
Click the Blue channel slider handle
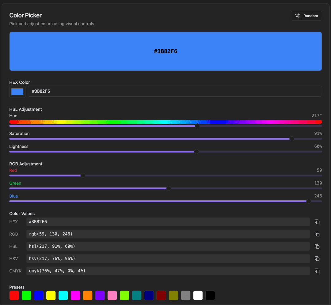[308, 201]
